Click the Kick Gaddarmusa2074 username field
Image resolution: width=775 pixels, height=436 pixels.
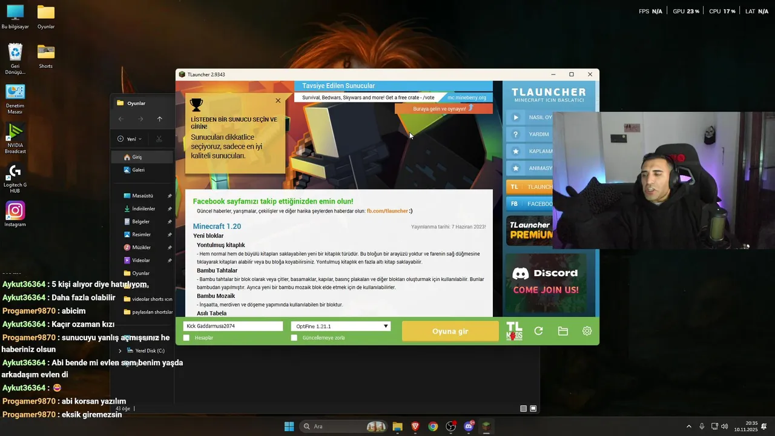233,326
